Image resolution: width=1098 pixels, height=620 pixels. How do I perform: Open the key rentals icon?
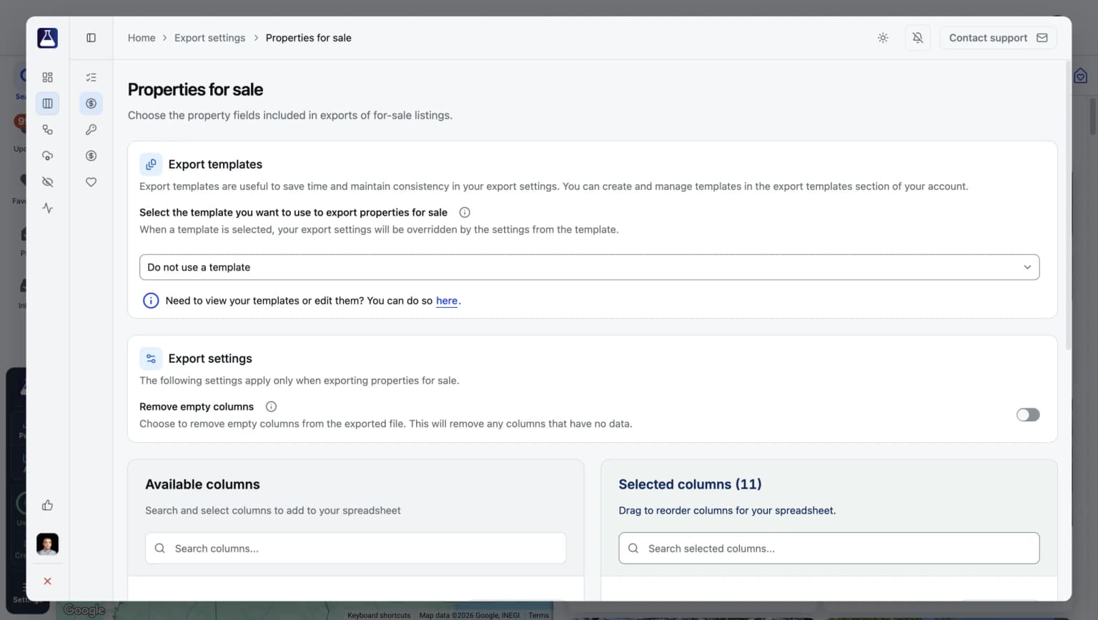coord(91,130)
